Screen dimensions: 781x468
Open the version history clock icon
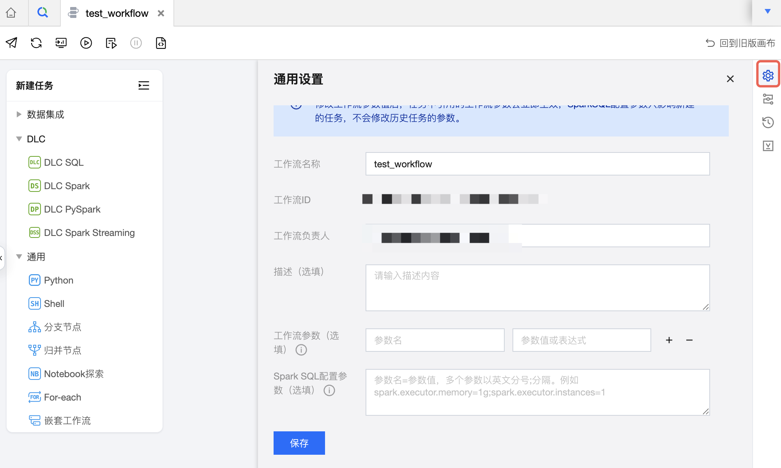[768, 122]
